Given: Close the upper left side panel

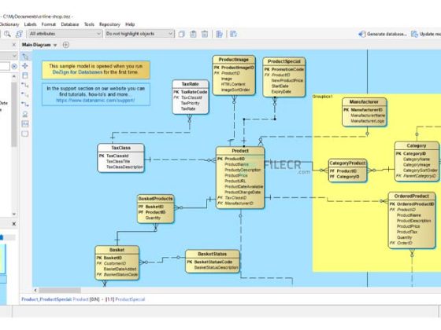Looking at the screenshot, I should (x=14, y=45).
